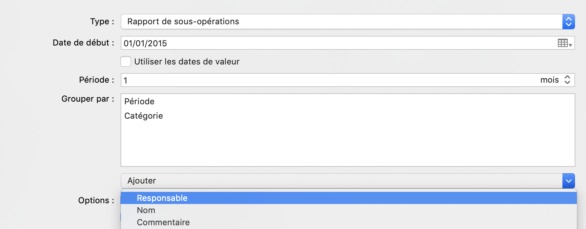The width and height of the screenshot is (586, 229).
Task: Select Période in the Grouper par list
Action: click(139, 102)
